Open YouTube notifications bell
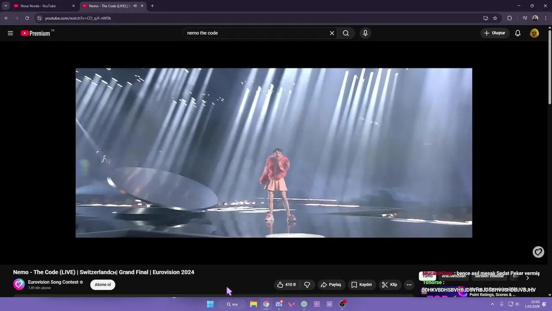Viewport: 552px width, 311px height. [x=518, y=33]
